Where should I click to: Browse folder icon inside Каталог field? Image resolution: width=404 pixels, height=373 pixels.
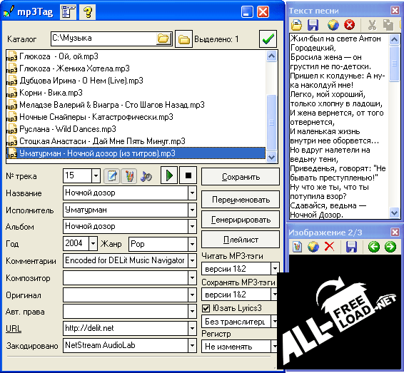pyautogui.click(x=163, y=39)
